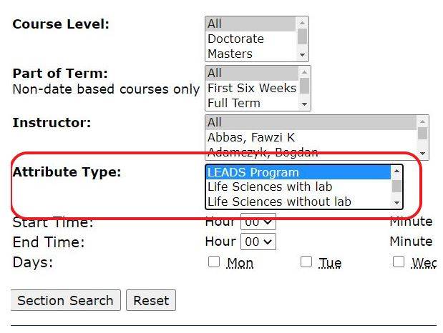443x333 pixels.
Task: Select All in the Instructor list
Action: click(x=215, y=122)
